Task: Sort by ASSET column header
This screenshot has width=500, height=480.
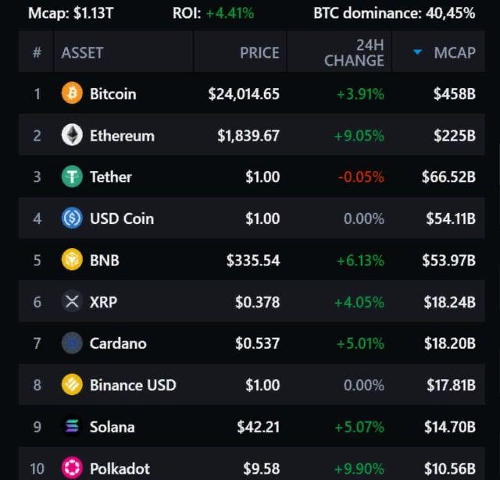Action: click(x=82, y=52)
